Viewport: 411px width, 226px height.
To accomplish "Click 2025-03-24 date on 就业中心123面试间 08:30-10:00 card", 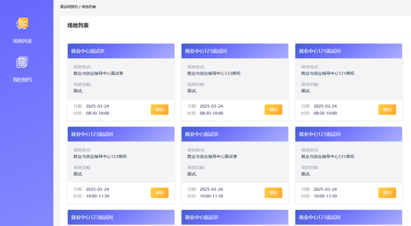I will click(211, 106).
